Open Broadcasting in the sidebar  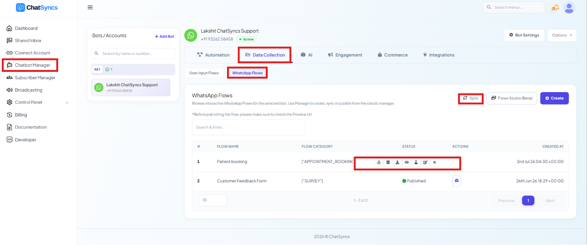click(x=28, y=90)
